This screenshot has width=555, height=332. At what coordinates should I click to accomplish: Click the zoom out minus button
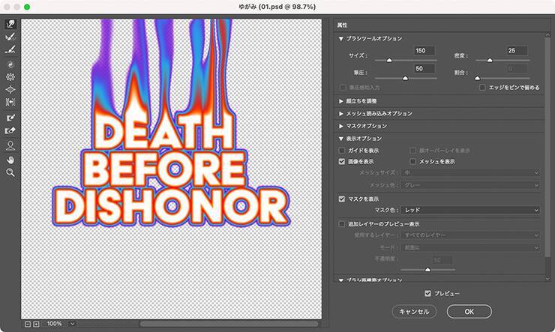pyautogui.click(x=28, y=324)
